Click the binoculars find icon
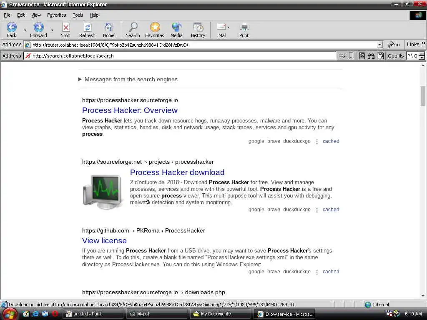This screenshot has width=427, height=320. pyautogui.click(x=371, y=56)
